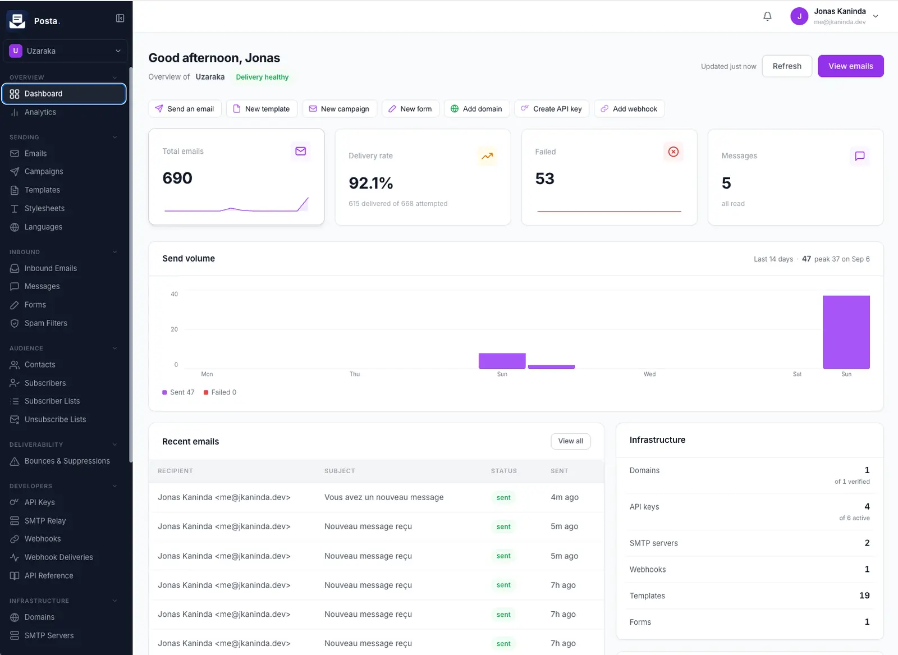This screenshot has height=655, width=898.
Task: Open Subscriber Lists page
Action: coord(63,401)
